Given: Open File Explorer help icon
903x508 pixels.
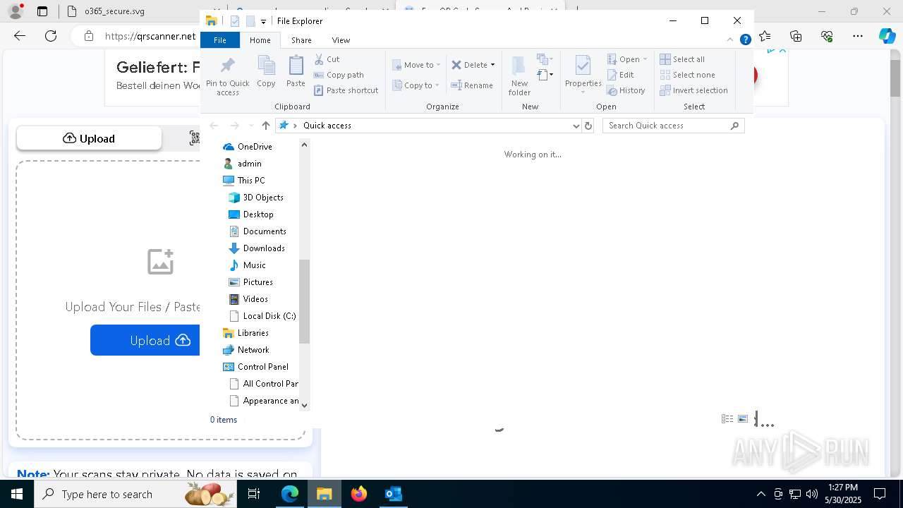Looking at the screenshot, I should [745, 40].
